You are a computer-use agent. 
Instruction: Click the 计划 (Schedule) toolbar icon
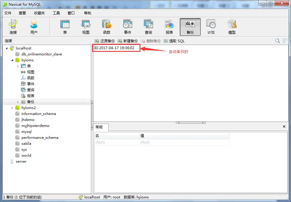pos(211,27)
